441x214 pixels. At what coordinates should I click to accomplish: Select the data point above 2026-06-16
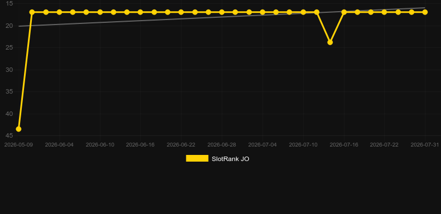pos(140,12)
